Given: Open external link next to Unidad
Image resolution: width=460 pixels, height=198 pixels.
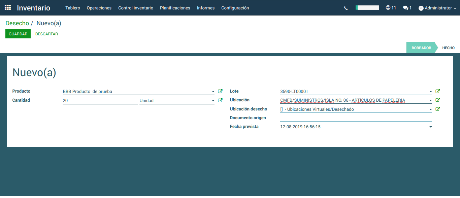Looking at the screenshot, I should click(220, 100).
